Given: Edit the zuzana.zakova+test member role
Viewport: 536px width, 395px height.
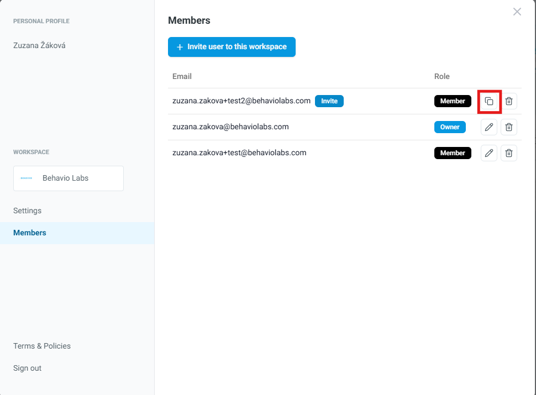Looking at the screenshot, I should pyautogui.click(x=489, y=153).
